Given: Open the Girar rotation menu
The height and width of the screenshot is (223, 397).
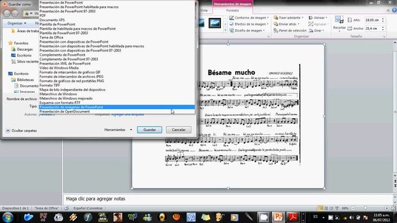Looking at the screenshot, I should point(316,30).
